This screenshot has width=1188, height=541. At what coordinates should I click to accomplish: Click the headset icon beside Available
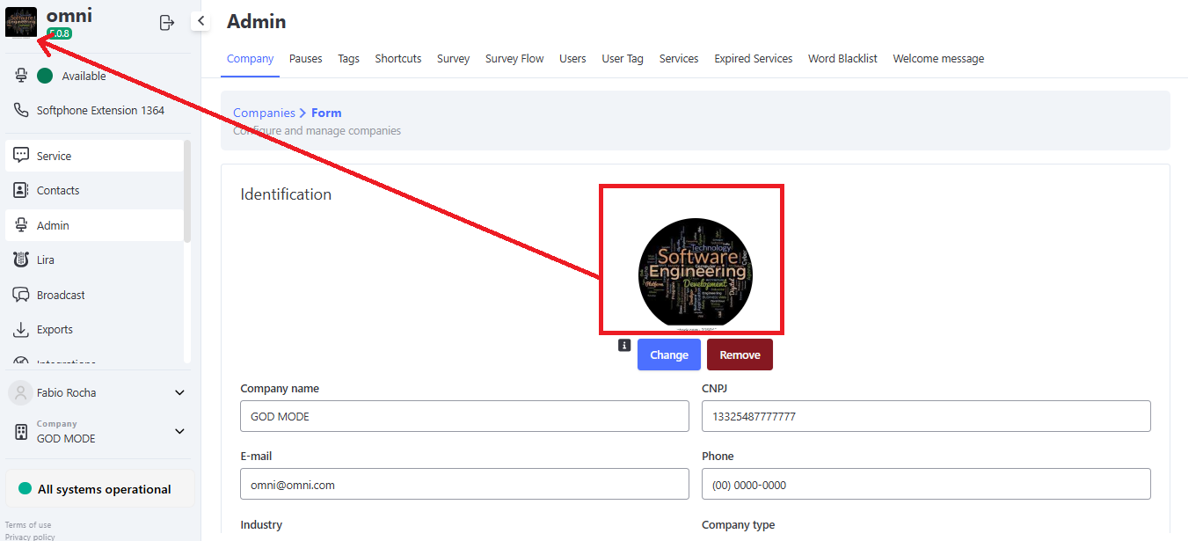(22, 76)
